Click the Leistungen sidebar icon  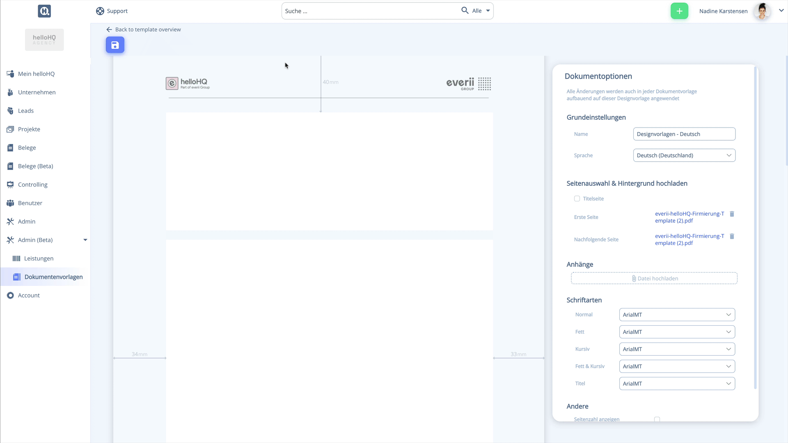pyautogui.click(x=16, y=258)
